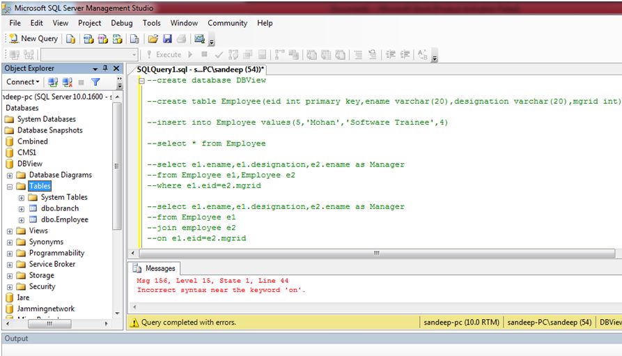This screenshot has width=622, height=356.
Task: Select the DBView database
Action: coord(30,164)
